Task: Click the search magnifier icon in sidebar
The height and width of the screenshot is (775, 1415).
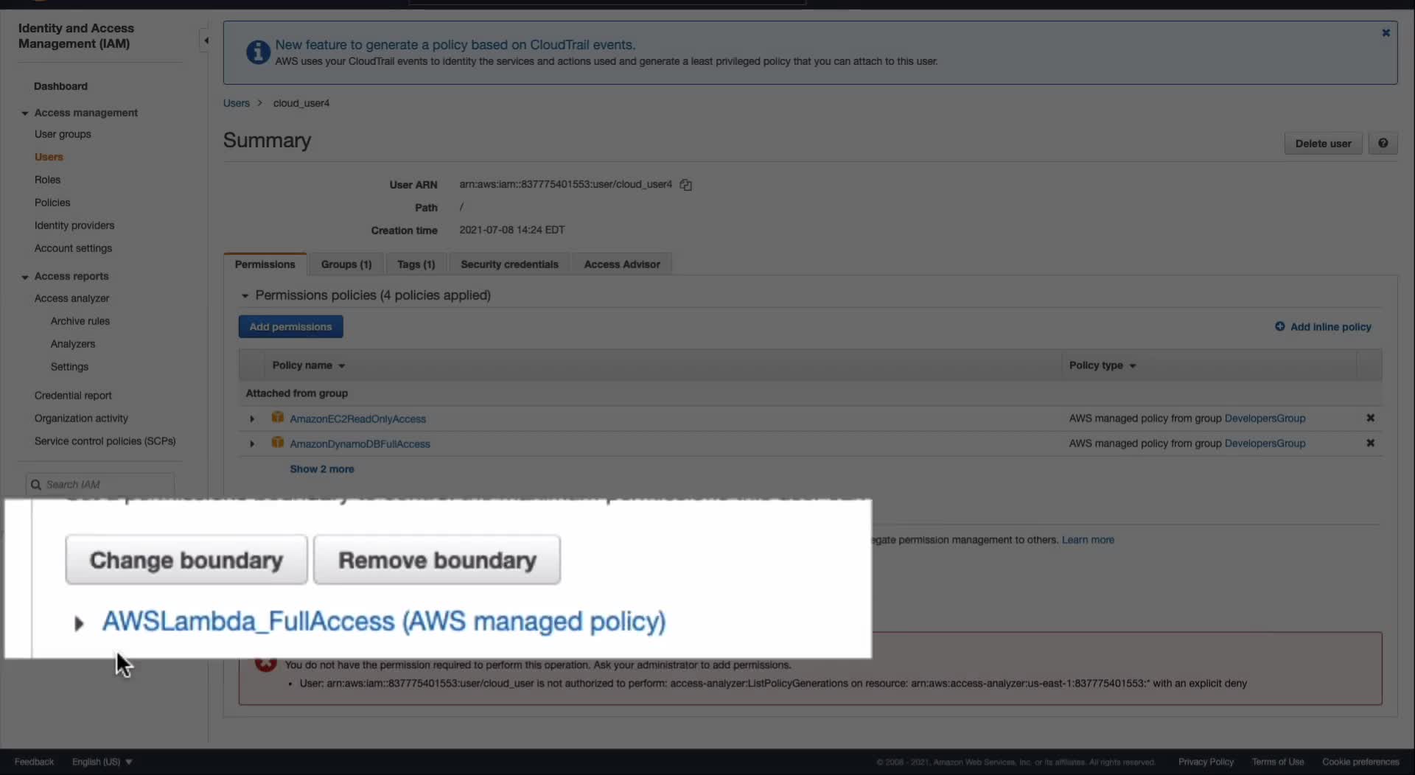Action: click(x=35, y=485)
